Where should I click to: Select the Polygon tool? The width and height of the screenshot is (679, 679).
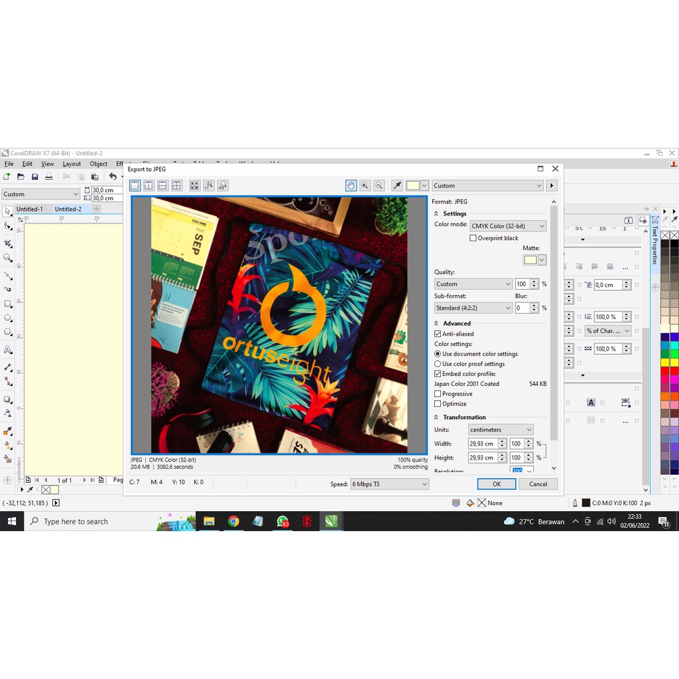tap(7, 333)
